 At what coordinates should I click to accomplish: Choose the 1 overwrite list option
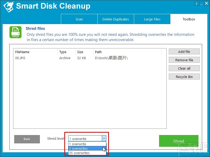(87, 144)
